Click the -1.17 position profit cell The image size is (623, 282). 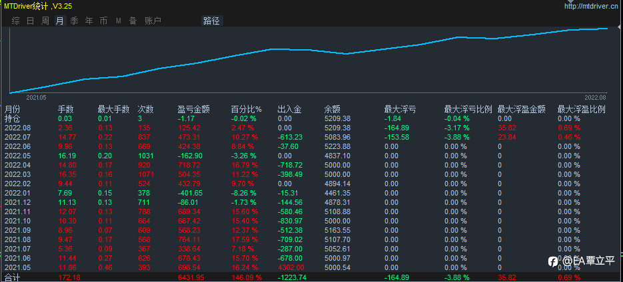pos(185,118)
